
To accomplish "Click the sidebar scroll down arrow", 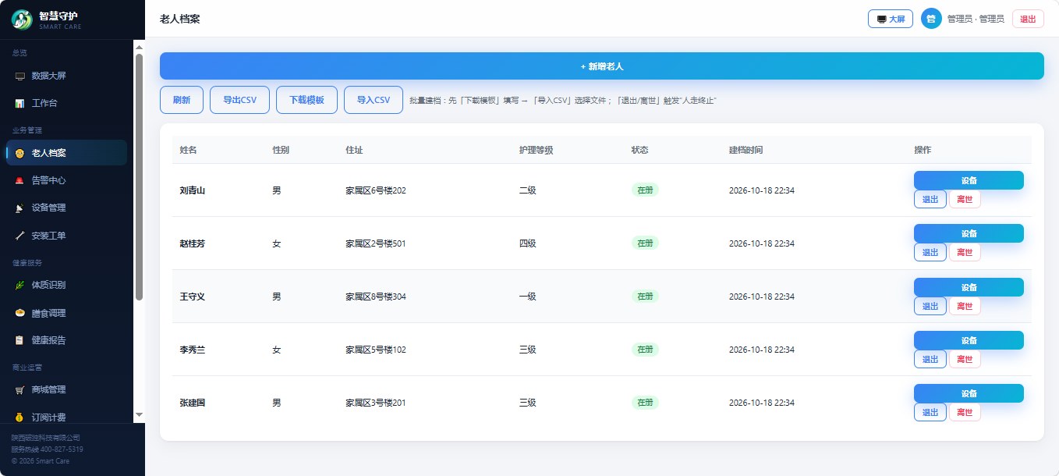I will [x=139, y=415].
